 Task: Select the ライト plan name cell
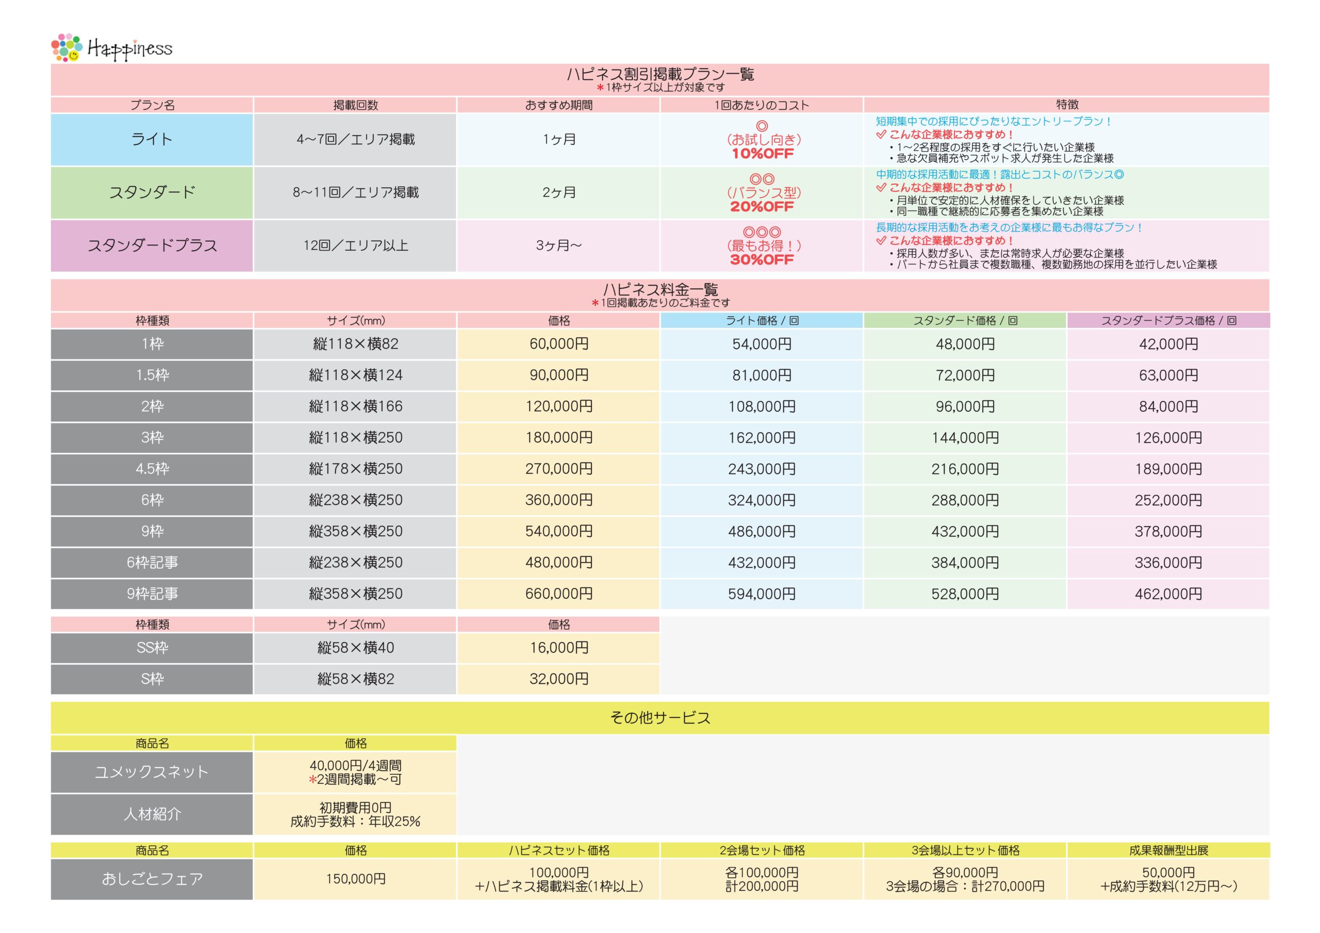click(x=152, y=139)
